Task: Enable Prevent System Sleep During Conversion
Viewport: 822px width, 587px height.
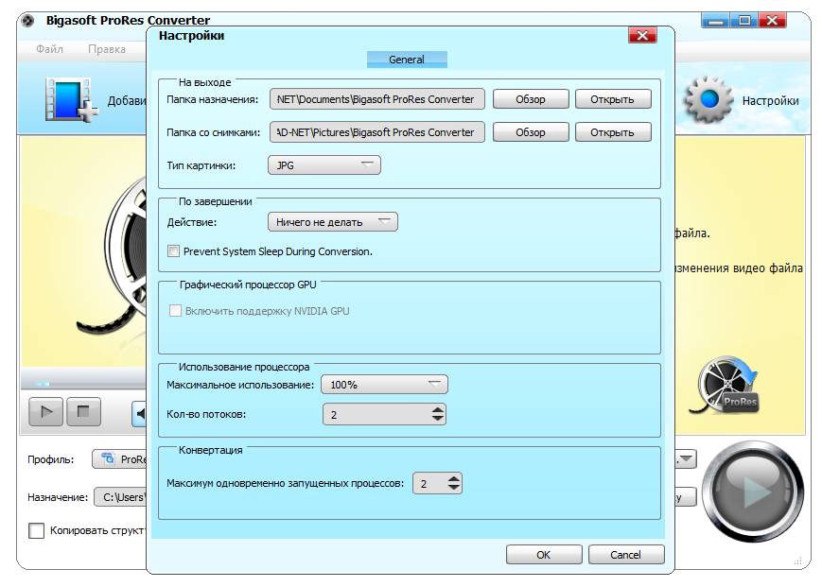Action: pyautogui.click(x=173, y=250)
